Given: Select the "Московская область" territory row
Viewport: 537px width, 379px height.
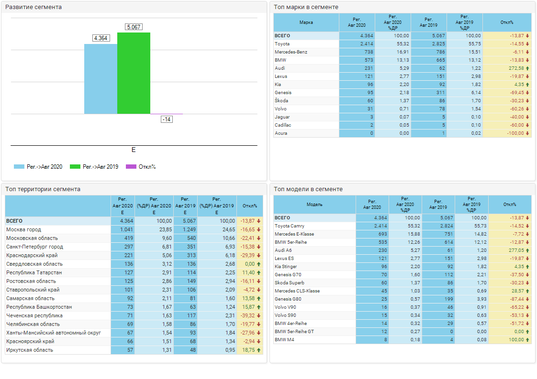Looking at the screenshot, I should 134,238.
